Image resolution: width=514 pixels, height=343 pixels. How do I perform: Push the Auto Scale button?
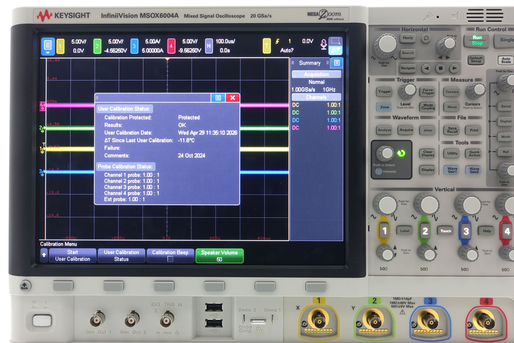tap(506, 60)
